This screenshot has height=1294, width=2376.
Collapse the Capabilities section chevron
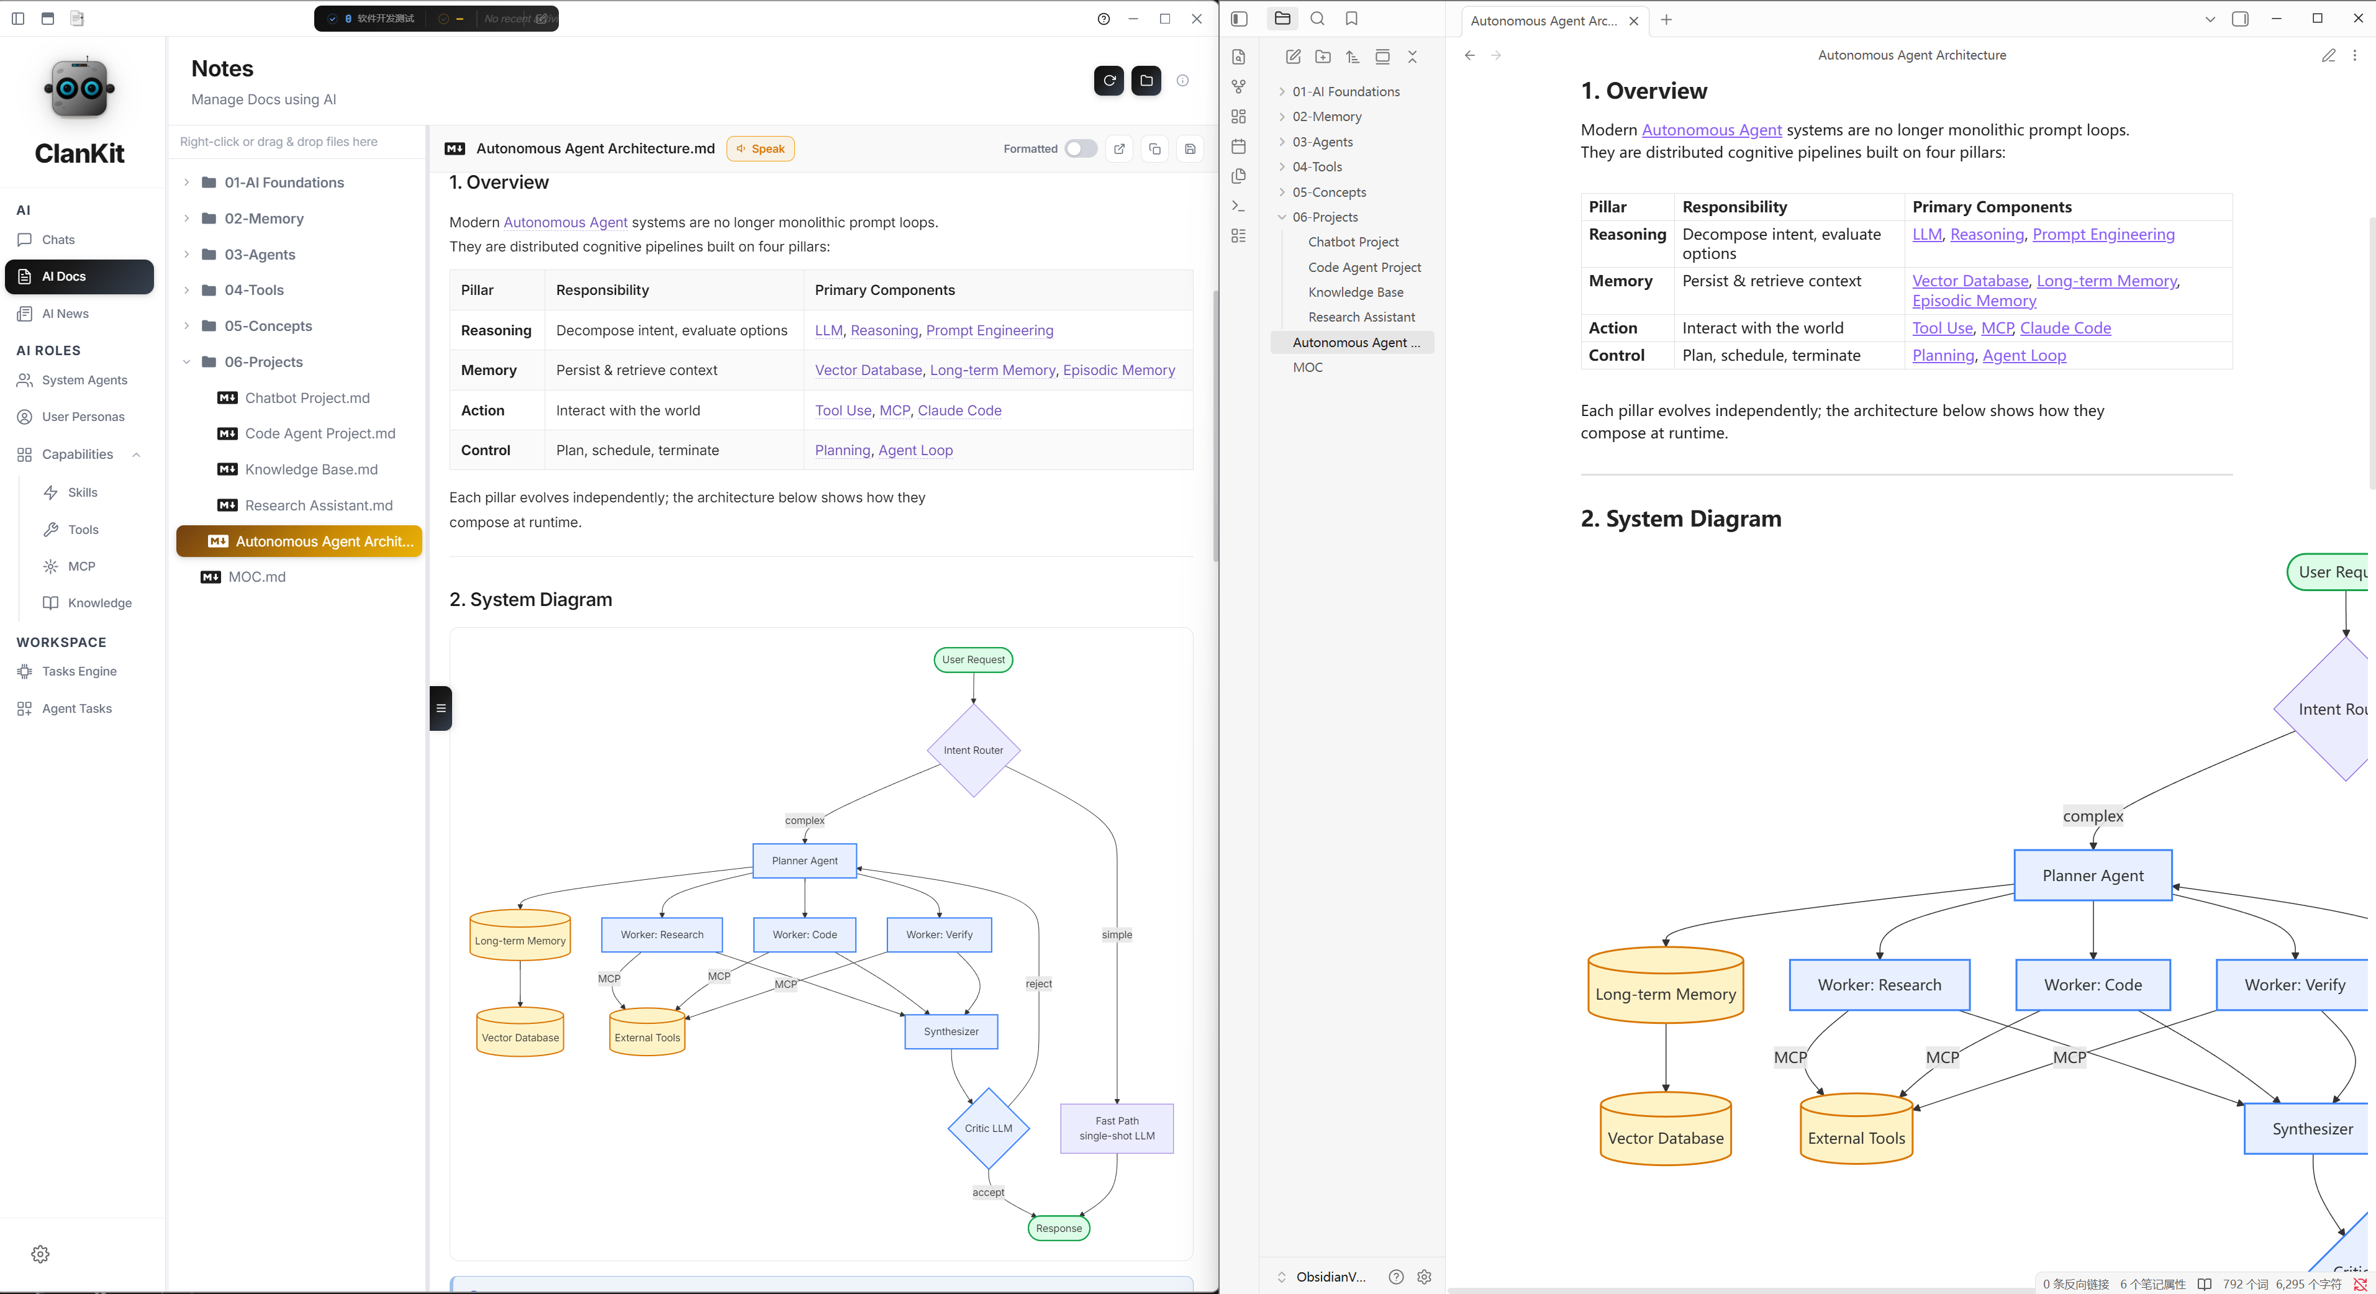(x=137, y=455)
